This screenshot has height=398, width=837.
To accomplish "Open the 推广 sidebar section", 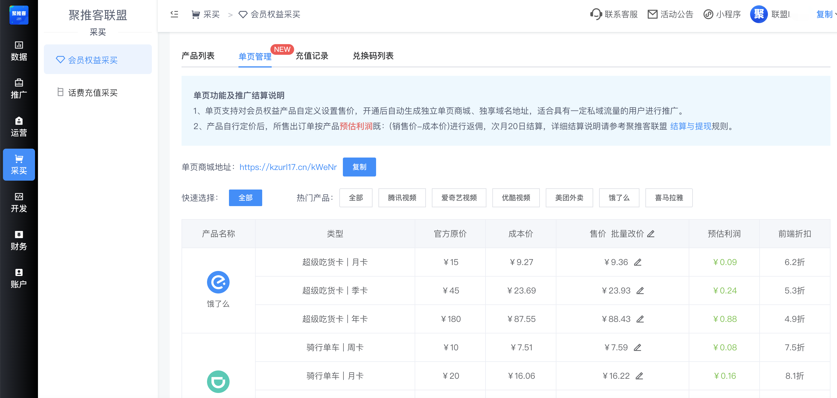I will (19, 89).
